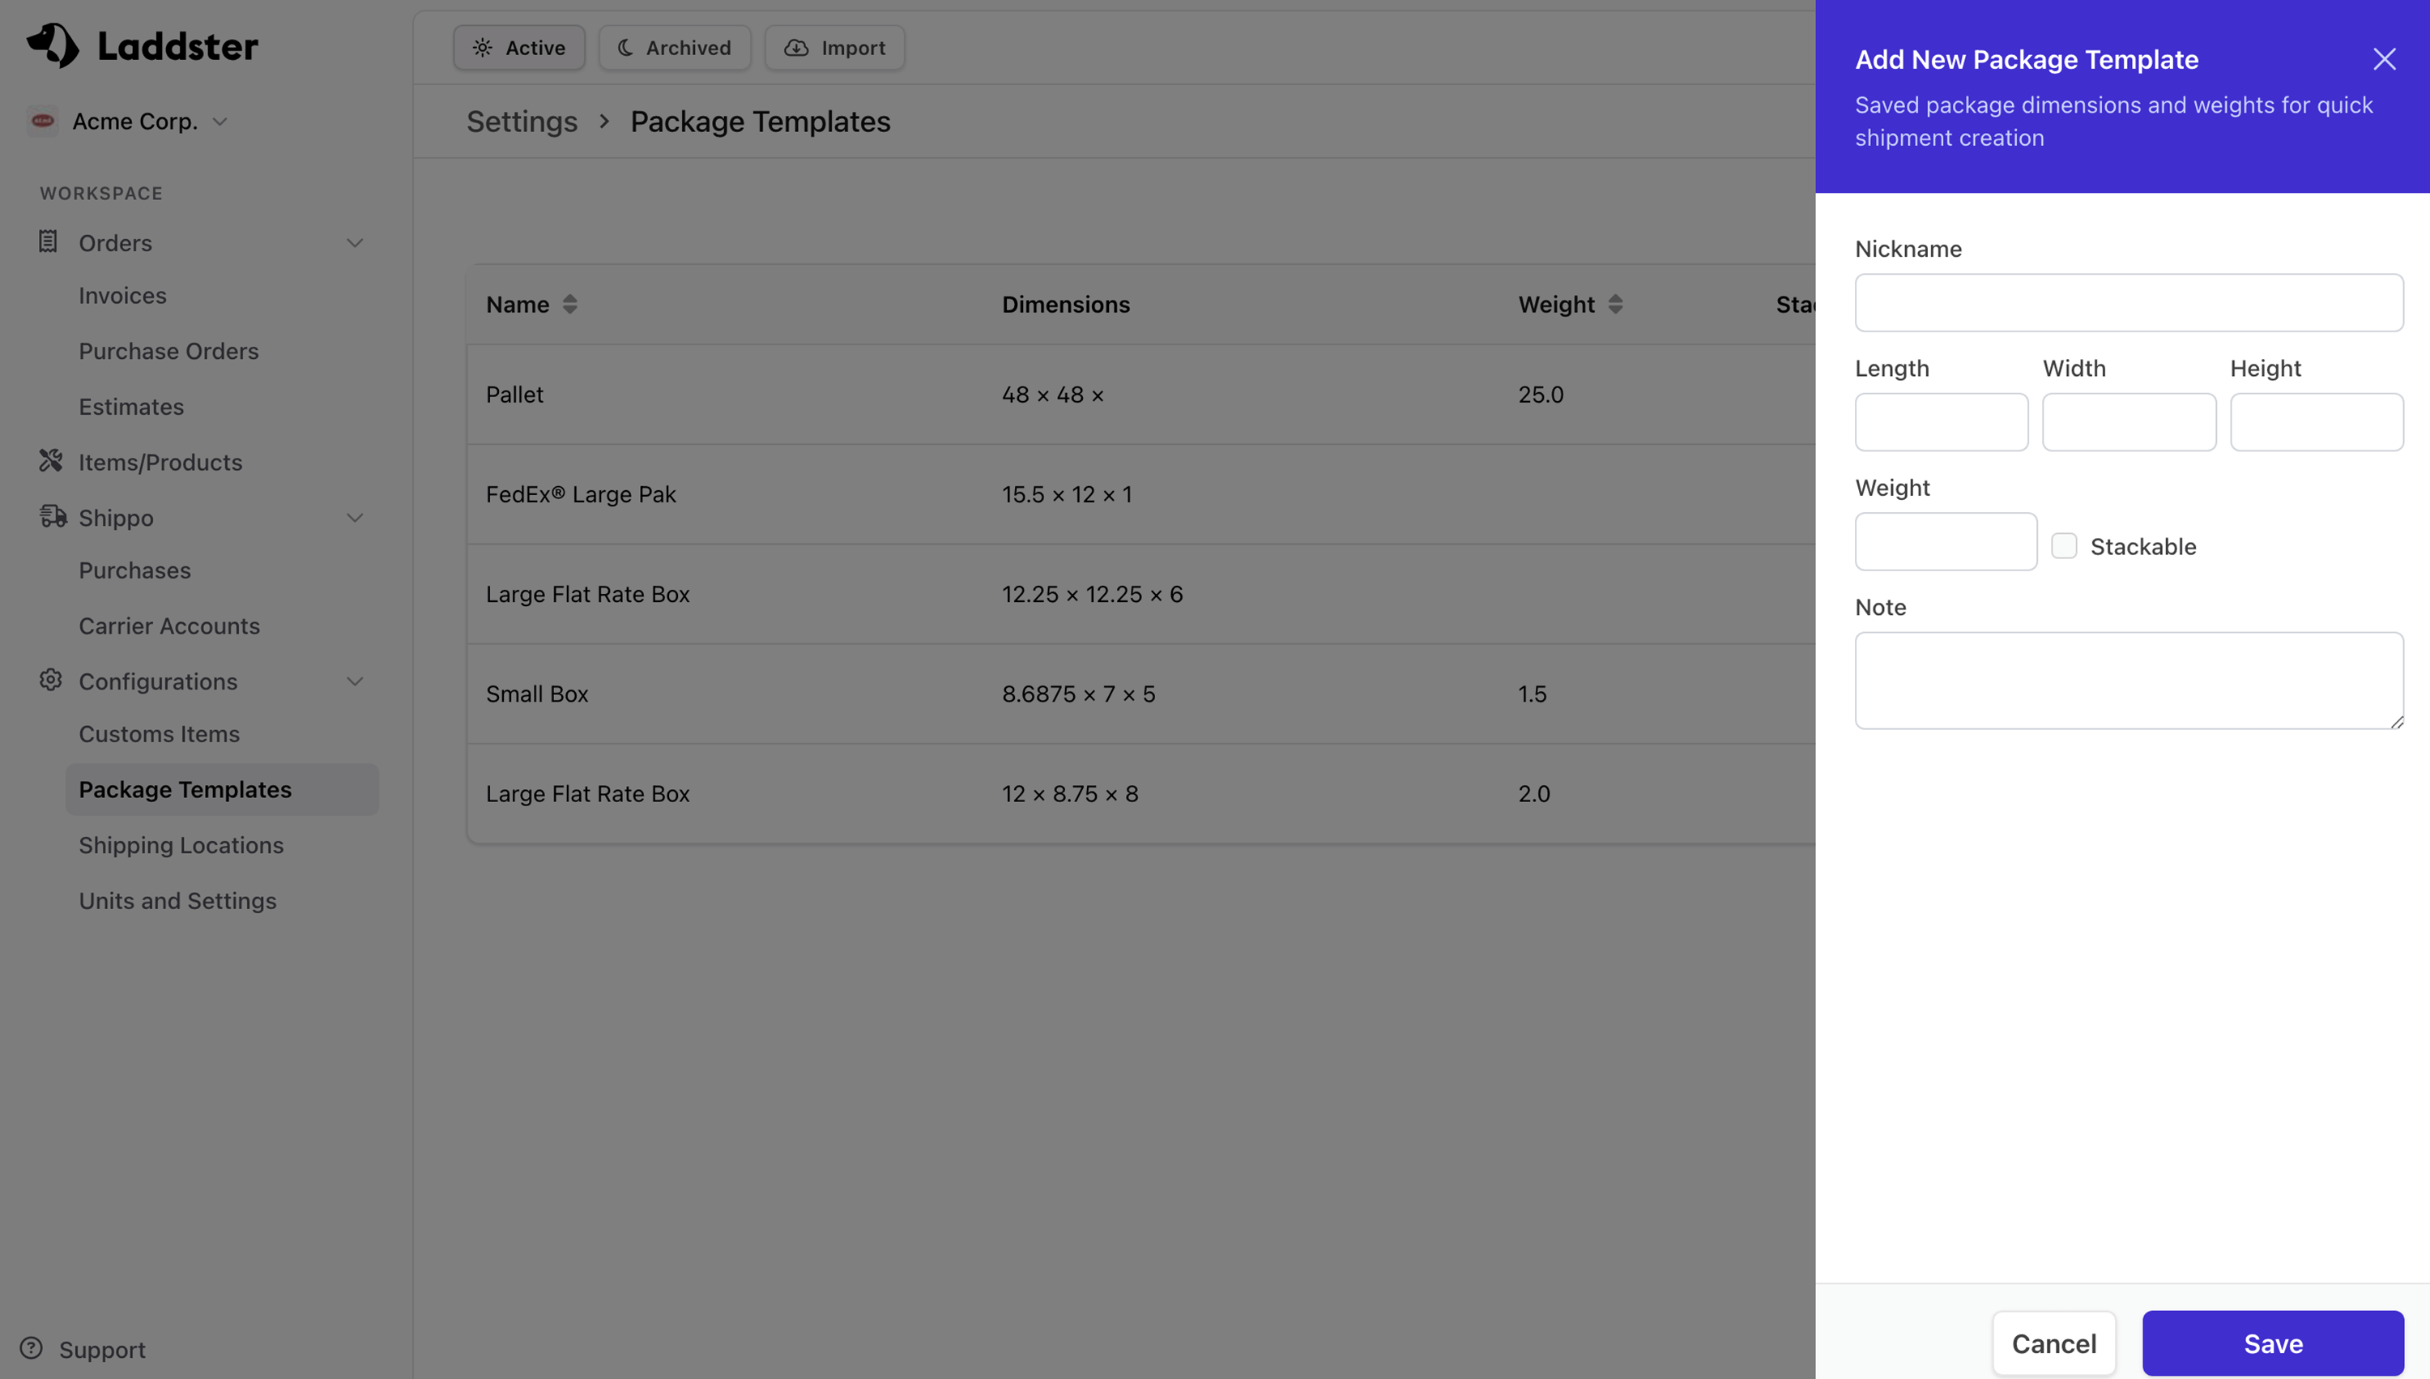Sort by Weight using the sort arrows

coord(1616,304)
